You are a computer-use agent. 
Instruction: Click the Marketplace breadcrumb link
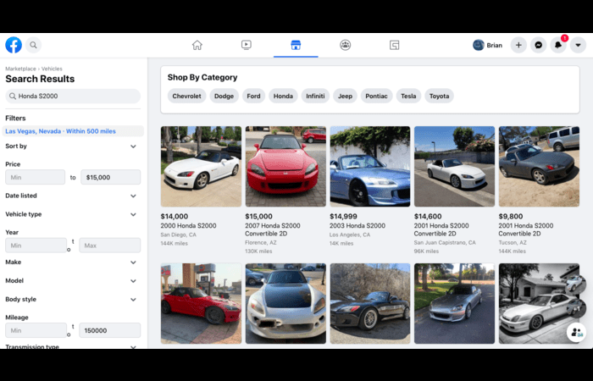click(x=20, y=69)
